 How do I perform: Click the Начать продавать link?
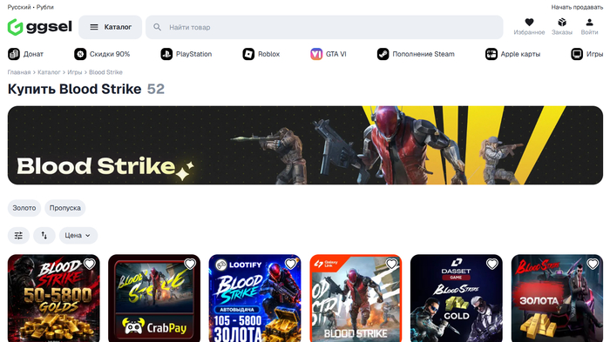click(577, 7)
